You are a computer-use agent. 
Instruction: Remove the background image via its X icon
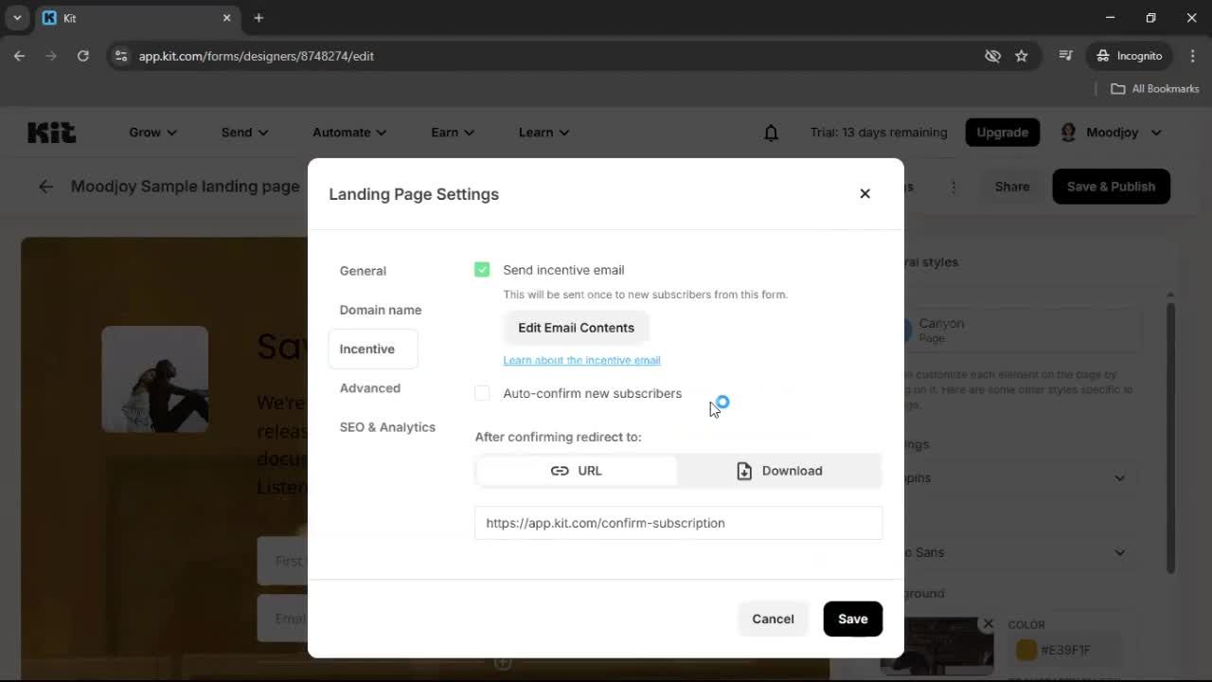coord(988,623)
